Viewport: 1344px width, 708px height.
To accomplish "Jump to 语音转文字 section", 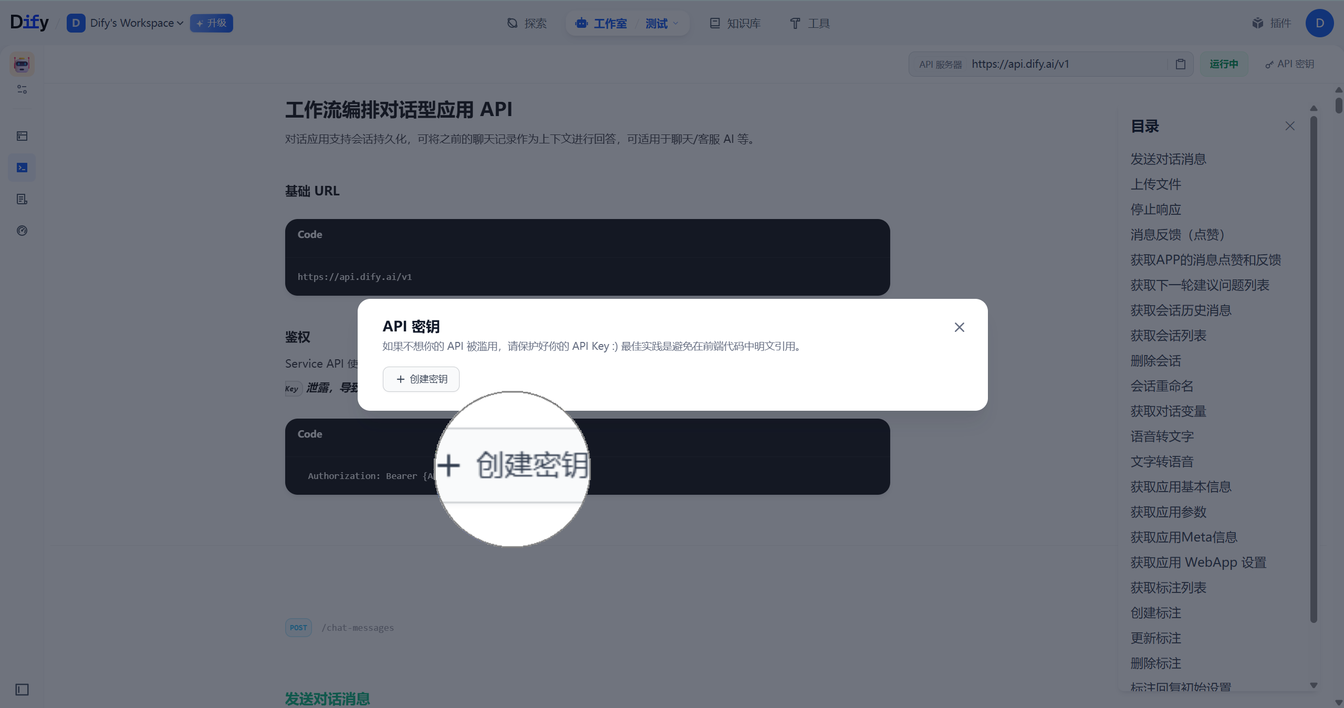I will tap(1162, 436).
